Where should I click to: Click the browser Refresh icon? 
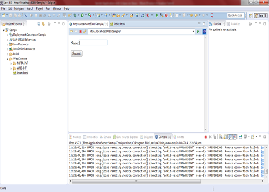(x=85, y=31)
